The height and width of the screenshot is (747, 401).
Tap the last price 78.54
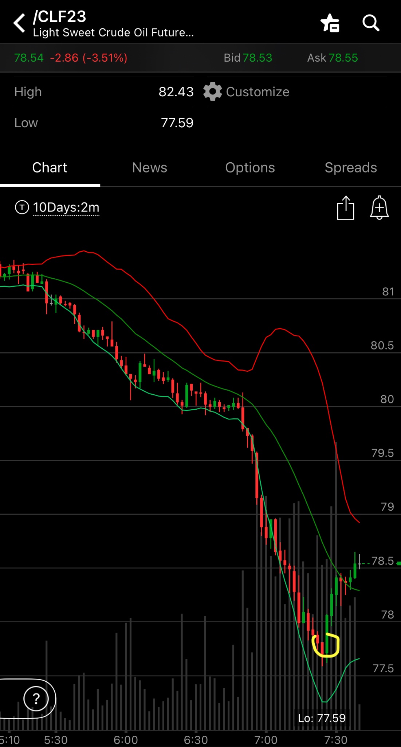point(29,58)
